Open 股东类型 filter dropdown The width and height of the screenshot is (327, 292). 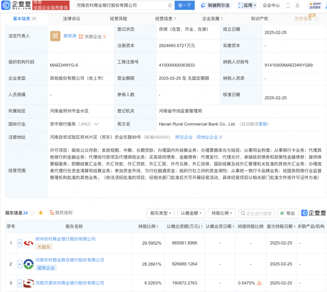pyautogui.click(x=161, y=213)
